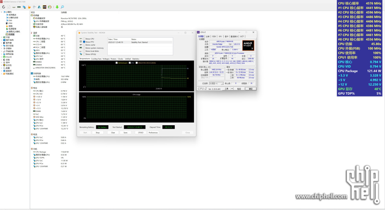The image size is (385, 210).
Task: Click the DIMM2 temperature row
Action: pos(49,62)
